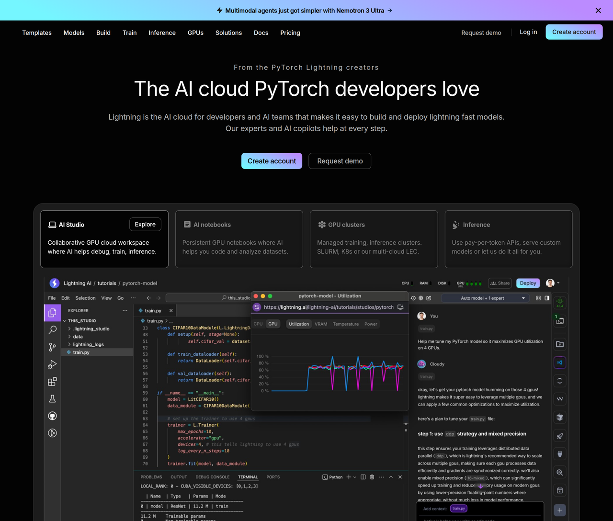This screenshot has height=521, width=613.
Task: Select the Temperature metric tab
Action: click(346, 324)
